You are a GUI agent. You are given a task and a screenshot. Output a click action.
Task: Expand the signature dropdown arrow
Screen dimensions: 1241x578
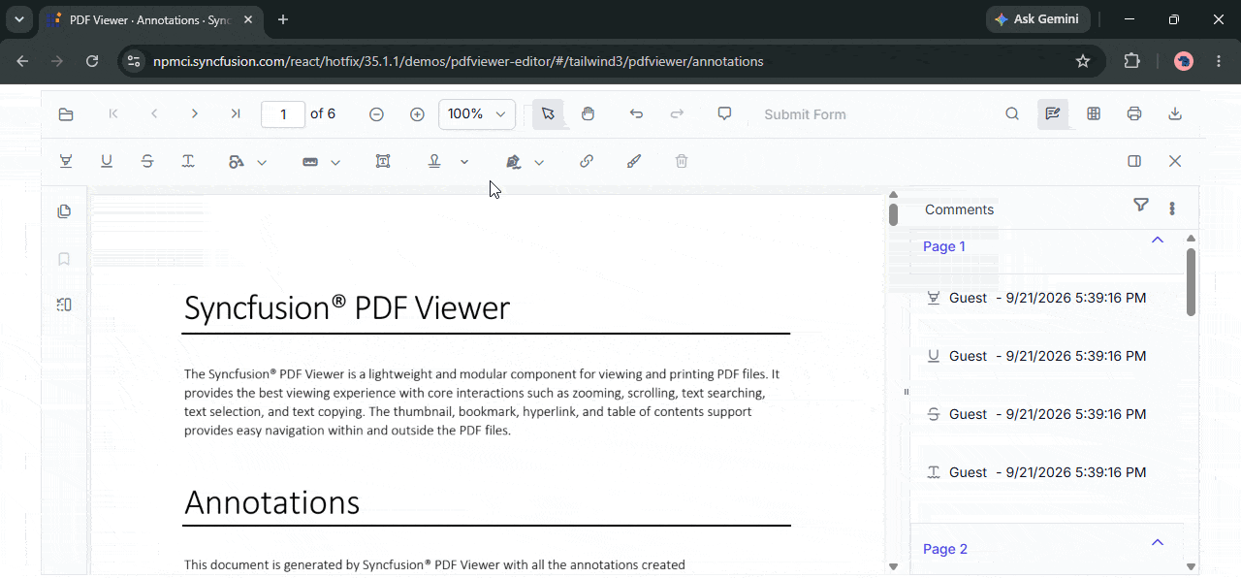tap(539, 163)
